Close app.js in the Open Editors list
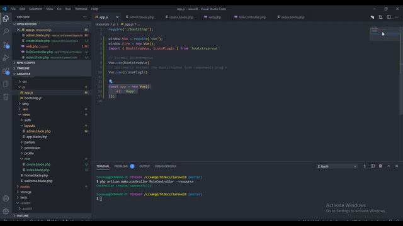This screenshot has width=403, height=226. point(18,30)
